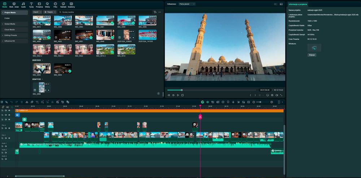Mute the Audio 3 track
The height and width of the screenshot is (178, 361).
point(6,159)
